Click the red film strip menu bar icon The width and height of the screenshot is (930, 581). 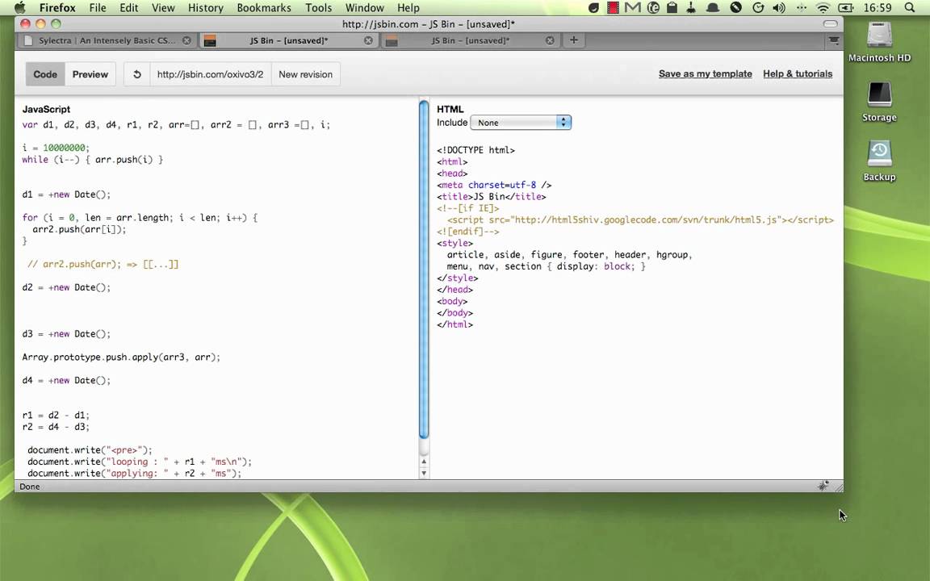[x=614, y=8]
